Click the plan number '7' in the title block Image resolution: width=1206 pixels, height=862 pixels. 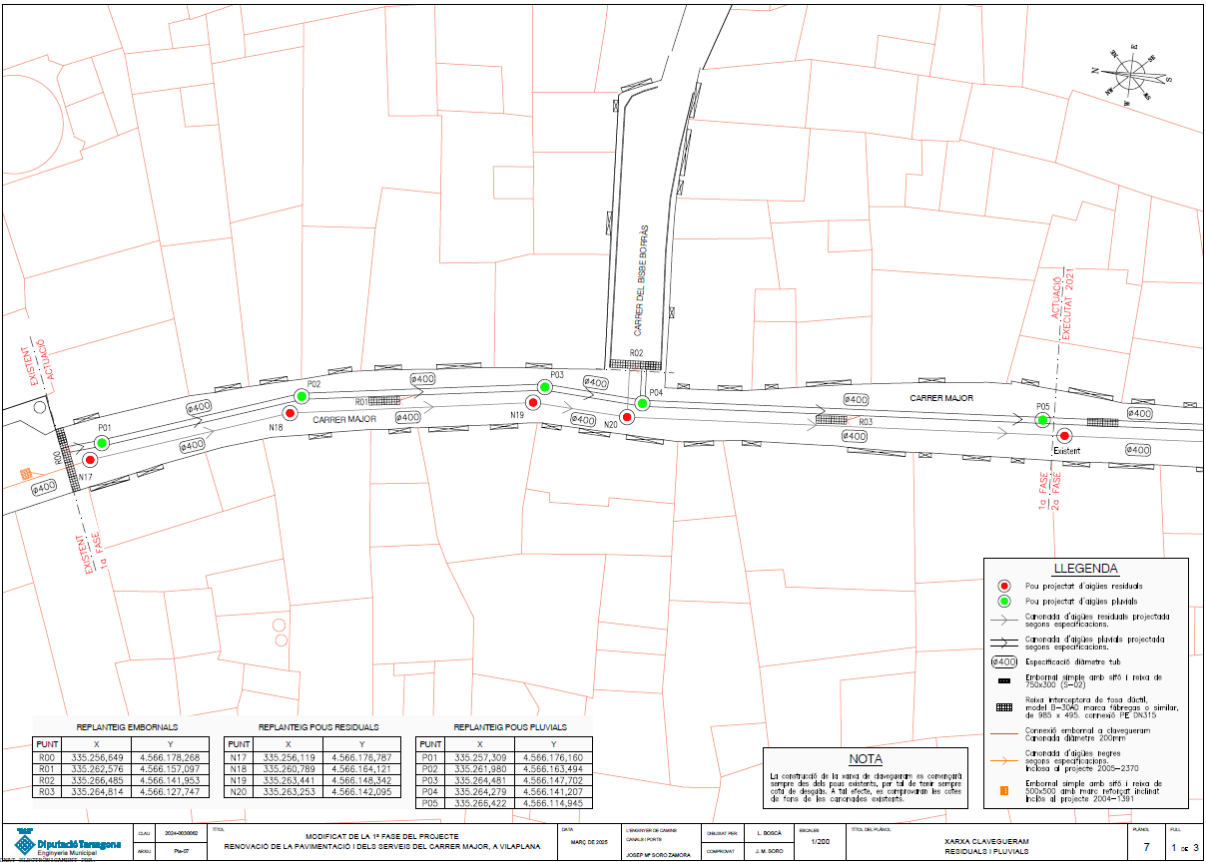click(x=1147, y=846)
